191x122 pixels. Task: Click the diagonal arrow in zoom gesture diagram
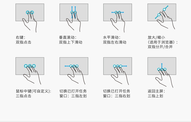pyautogui.click(x=167, y=7)
